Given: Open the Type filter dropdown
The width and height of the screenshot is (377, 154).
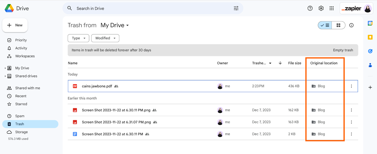Looking at the screenshot, I should [78, 38].
